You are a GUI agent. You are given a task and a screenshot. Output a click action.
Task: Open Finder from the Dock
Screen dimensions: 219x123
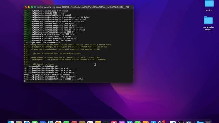click(x=11, y=122)
